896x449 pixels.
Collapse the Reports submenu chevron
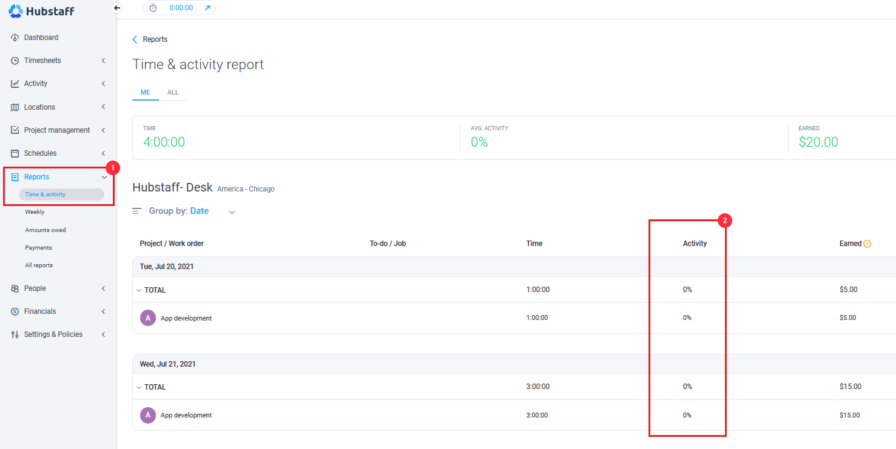point(104,177)
